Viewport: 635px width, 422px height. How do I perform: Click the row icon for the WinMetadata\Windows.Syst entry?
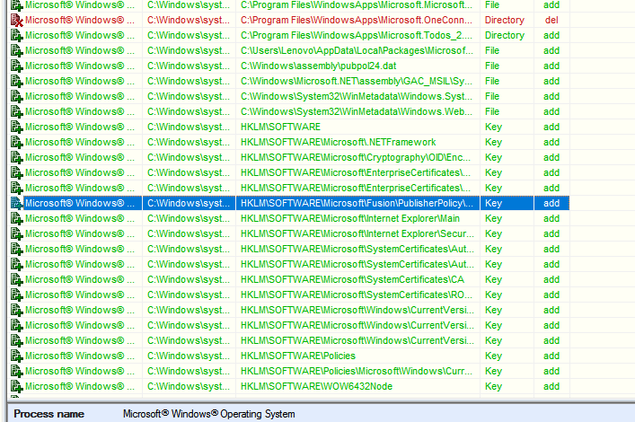coord(16,96)
